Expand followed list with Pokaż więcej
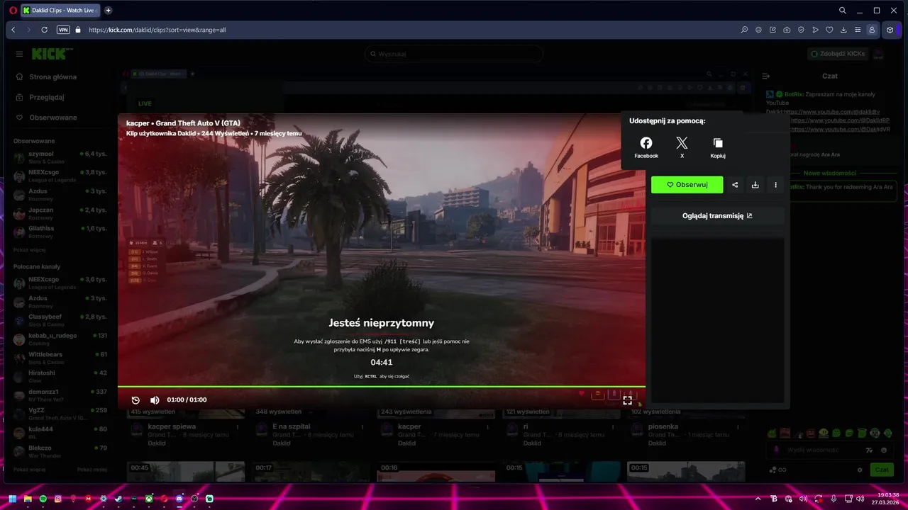 click(29, 250)
